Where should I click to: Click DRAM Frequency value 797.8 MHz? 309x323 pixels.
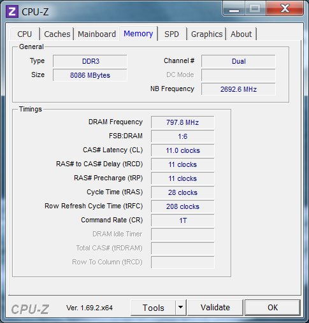click(183, 122)
